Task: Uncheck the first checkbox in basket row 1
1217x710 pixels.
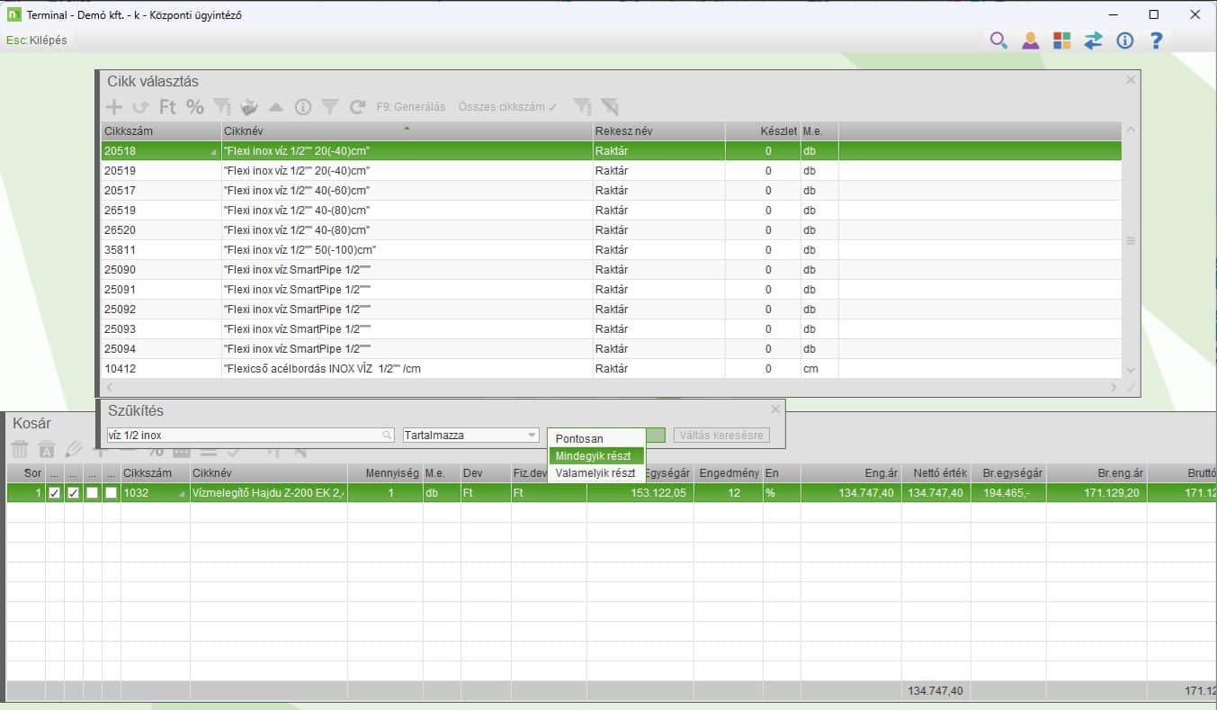Action: click(x=55, y=493)
